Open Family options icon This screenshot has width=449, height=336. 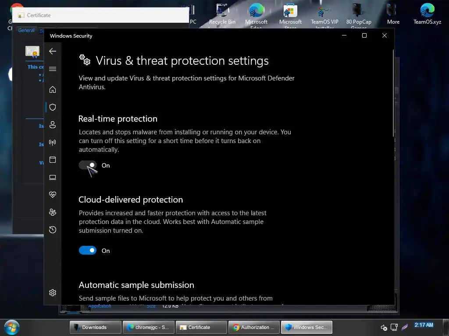pyautogui.click(x=53, y=212)
